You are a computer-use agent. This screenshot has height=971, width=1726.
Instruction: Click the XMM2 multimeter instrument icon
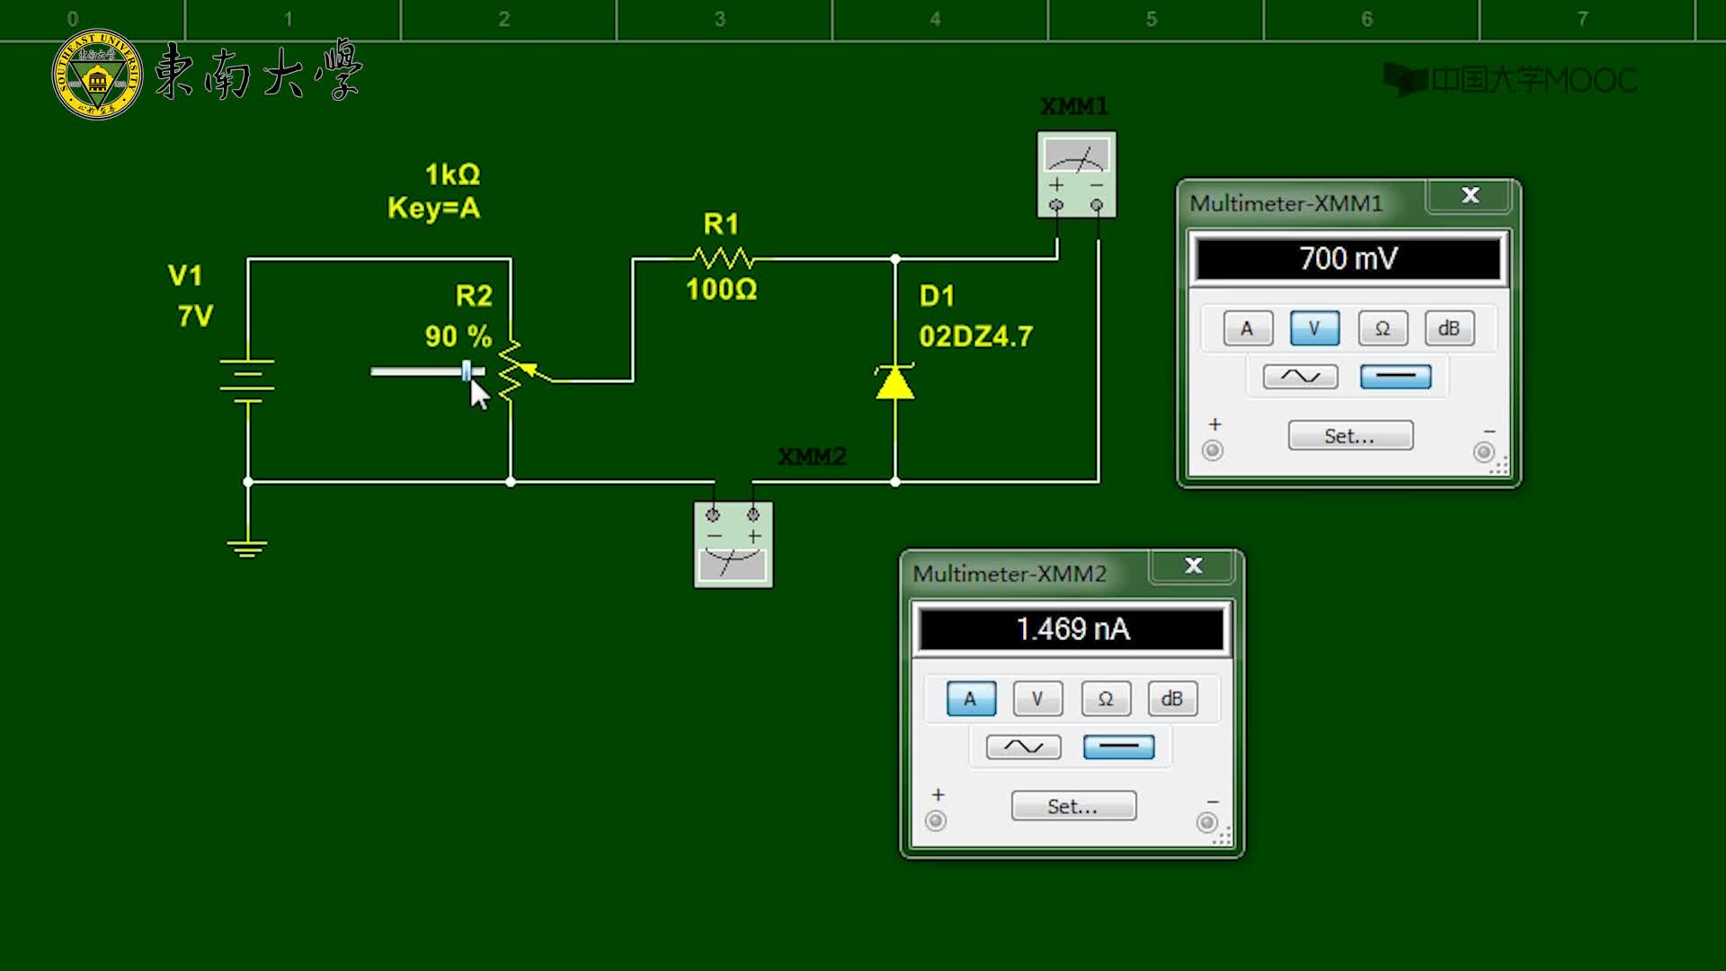[x=734, y=545]
